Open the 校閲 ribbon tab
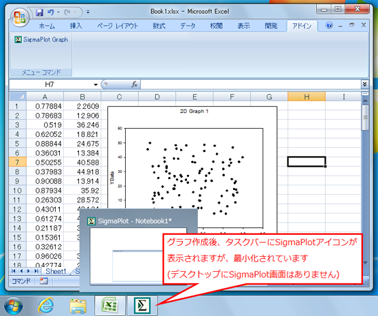 pyautogui.click(x=216, y=25)
